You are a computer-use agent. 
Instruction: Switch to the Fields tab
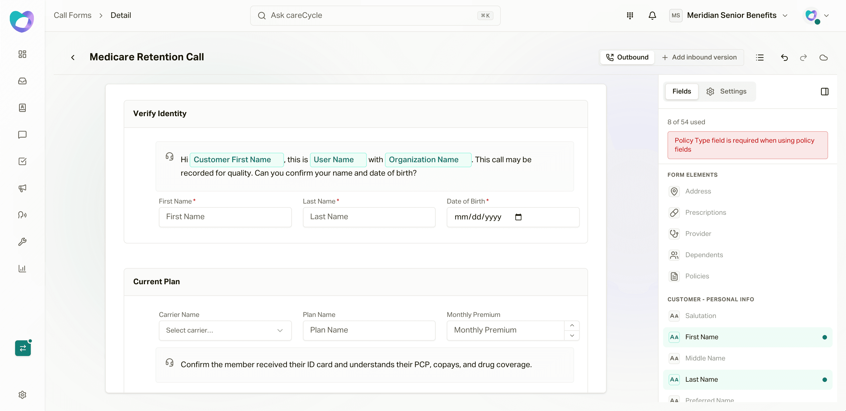pos(681,92)
